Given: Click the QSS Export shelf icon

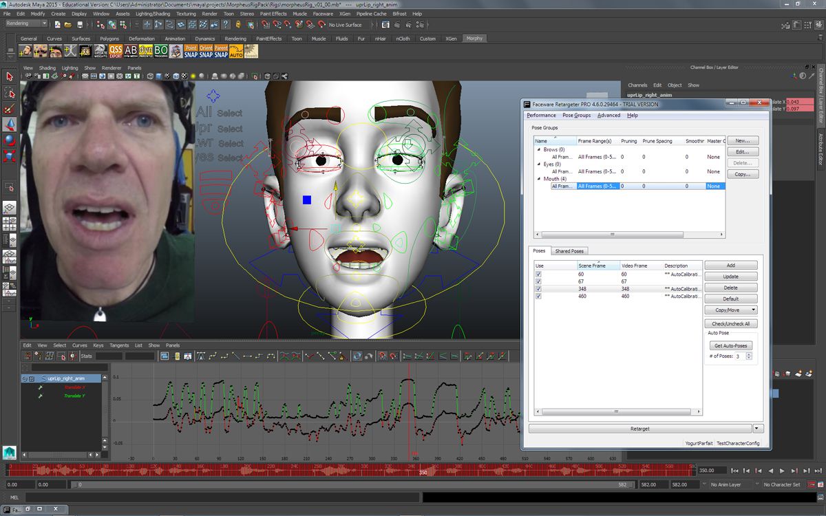Looking at the screenshot, I should (x=116, y=52).
